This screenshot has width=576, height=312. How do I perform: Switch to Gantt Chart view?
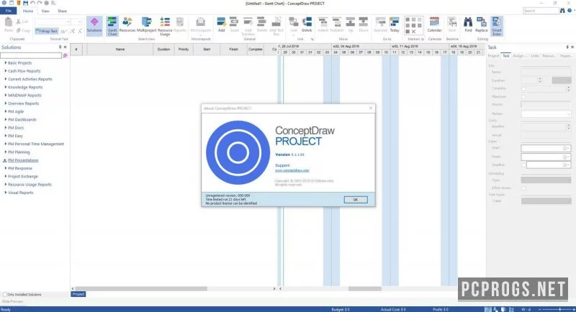pyautogui.click(x=112, y=26)
